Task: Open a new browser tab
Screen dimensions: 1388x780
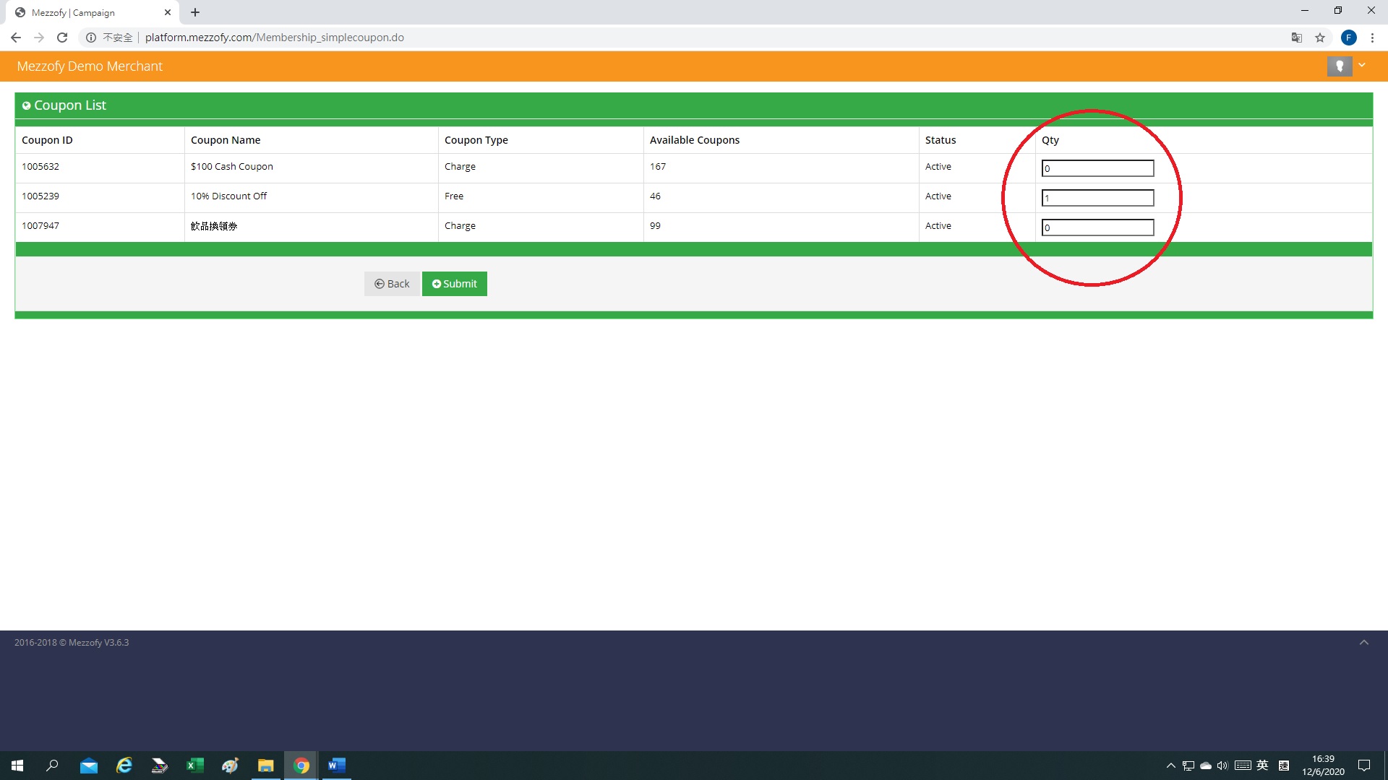Action: (195, 12)
